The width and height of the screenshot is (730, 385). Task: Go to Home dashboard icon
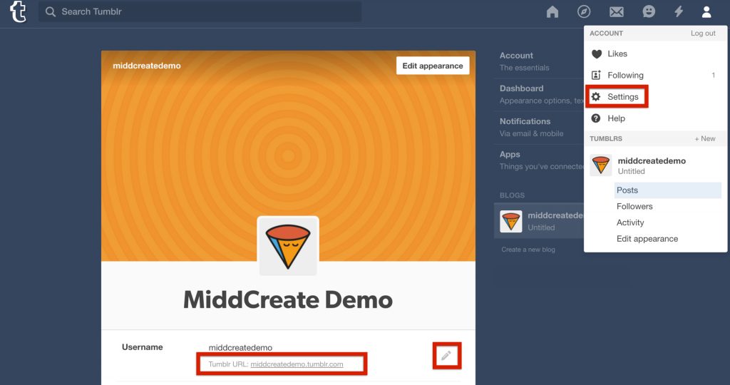point(552,11)
